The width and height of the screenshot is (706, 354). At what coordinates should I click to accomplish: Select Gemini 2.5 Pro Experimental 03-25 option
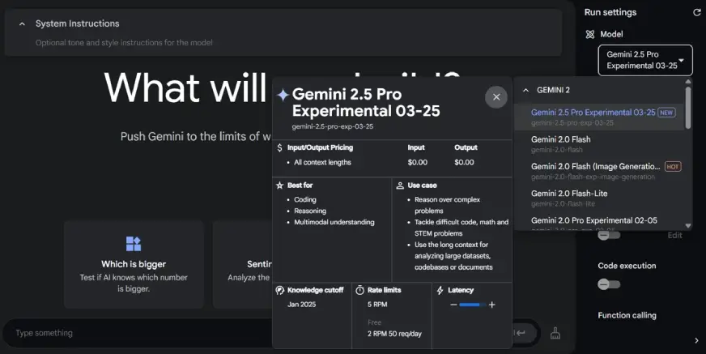[x=593, y=113]
